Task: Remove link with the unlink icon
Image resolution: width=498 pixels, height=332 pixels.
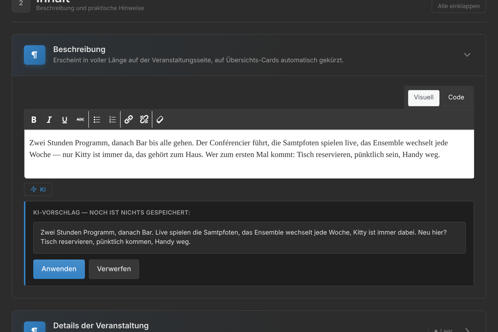Action: [144, 119]
